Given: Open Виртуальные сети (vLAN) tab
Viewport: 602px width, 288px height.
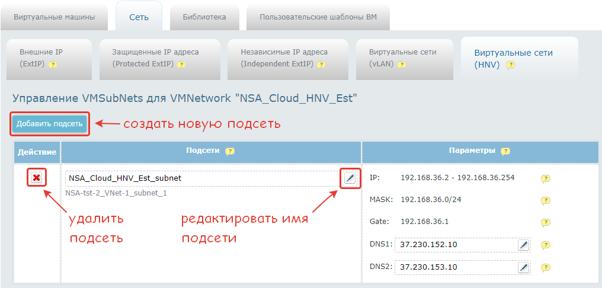Looking at the screenshot, I should (x=402, y=58).
